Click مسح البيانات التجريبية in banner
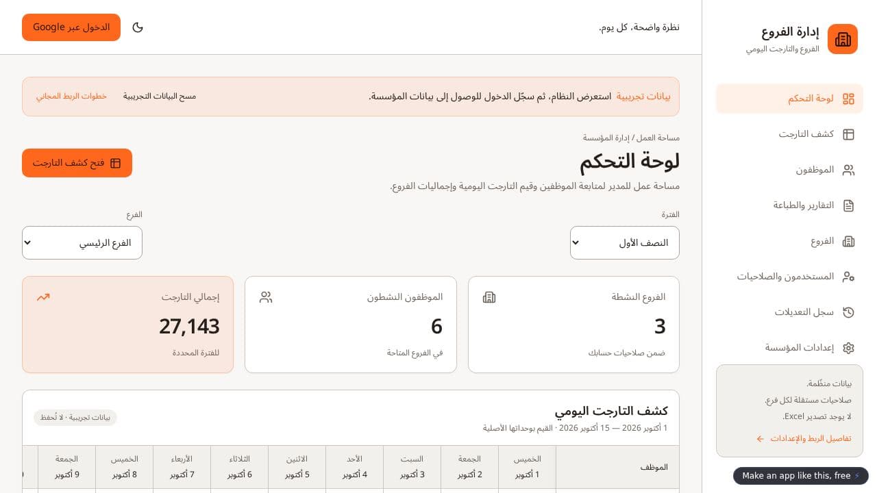 pyautogui.click(x=160, y=96)
